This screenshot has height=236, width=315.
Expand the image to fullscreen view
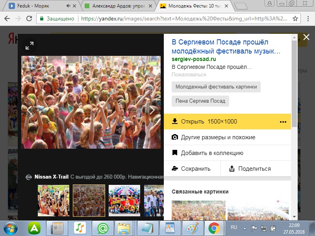[30, 46]
